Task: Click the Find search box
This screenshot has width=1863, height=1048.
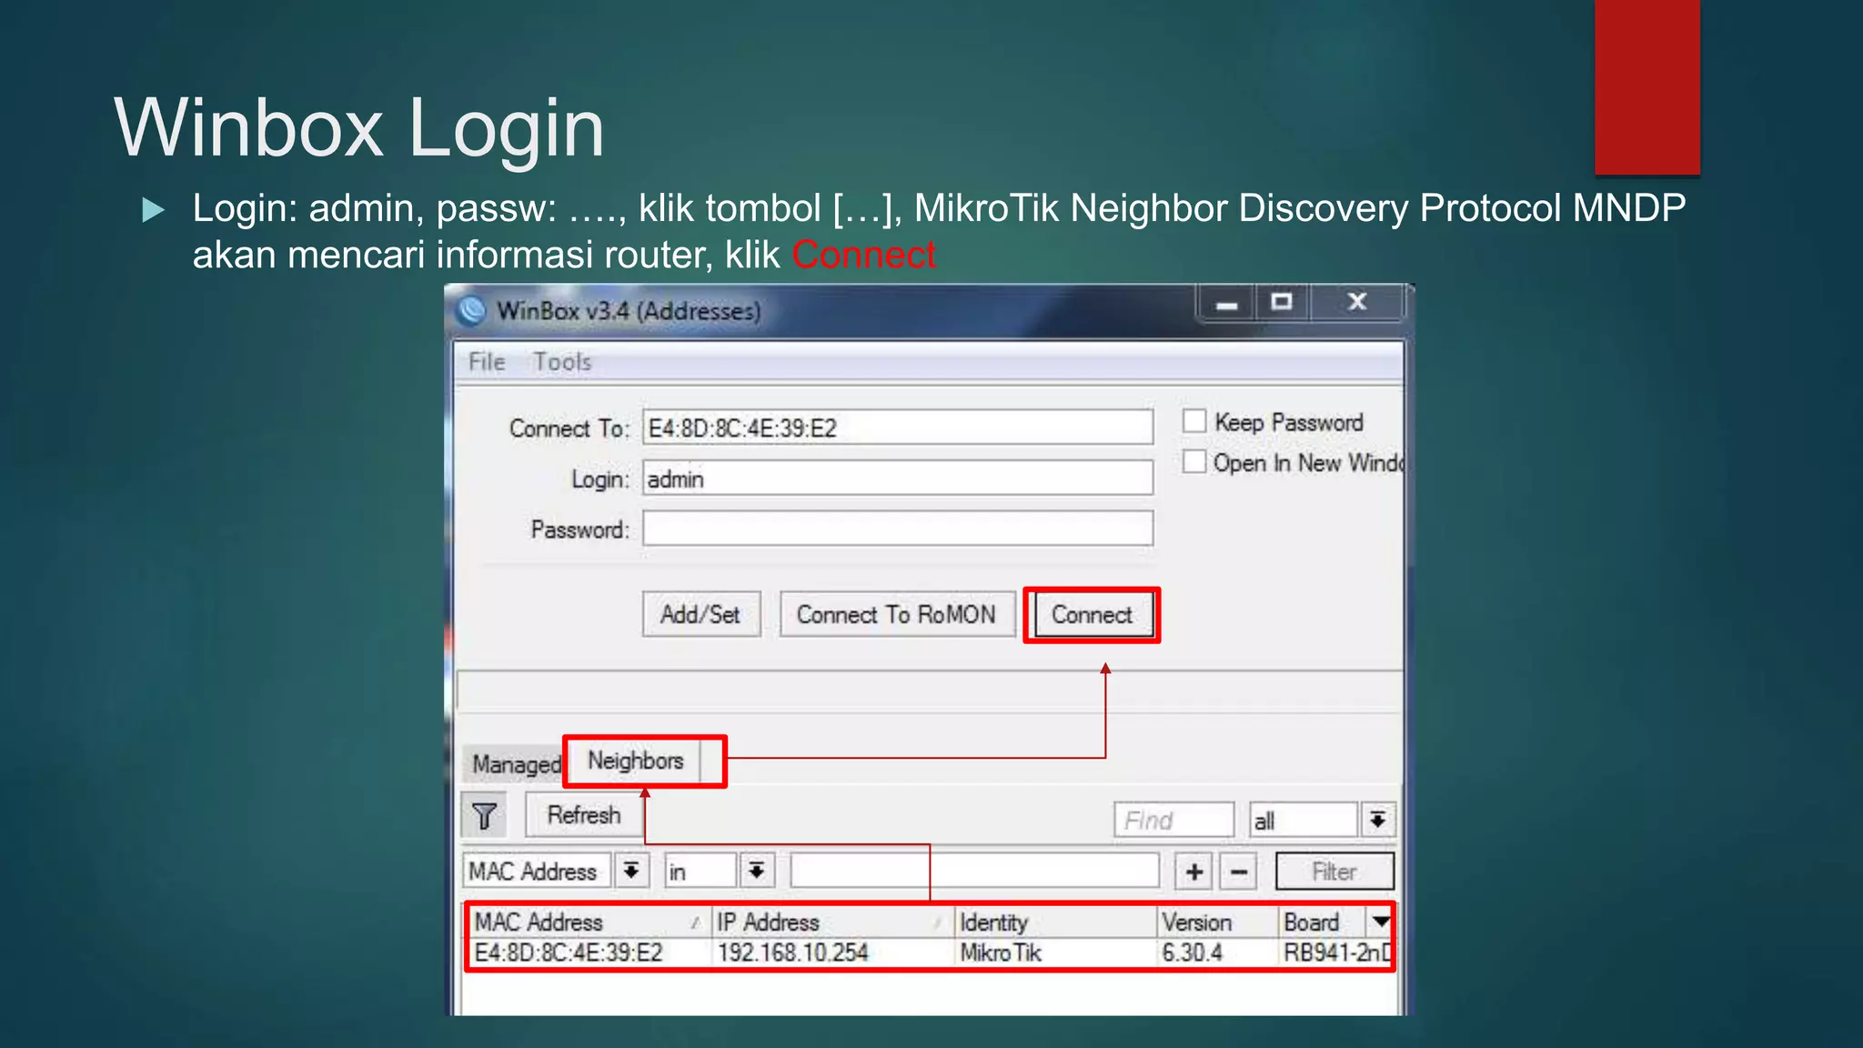Action: coord(1173,821)
